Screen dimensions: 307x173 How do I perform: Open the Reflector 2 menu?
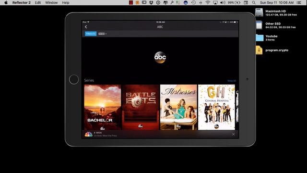click(x=21, y=2)
